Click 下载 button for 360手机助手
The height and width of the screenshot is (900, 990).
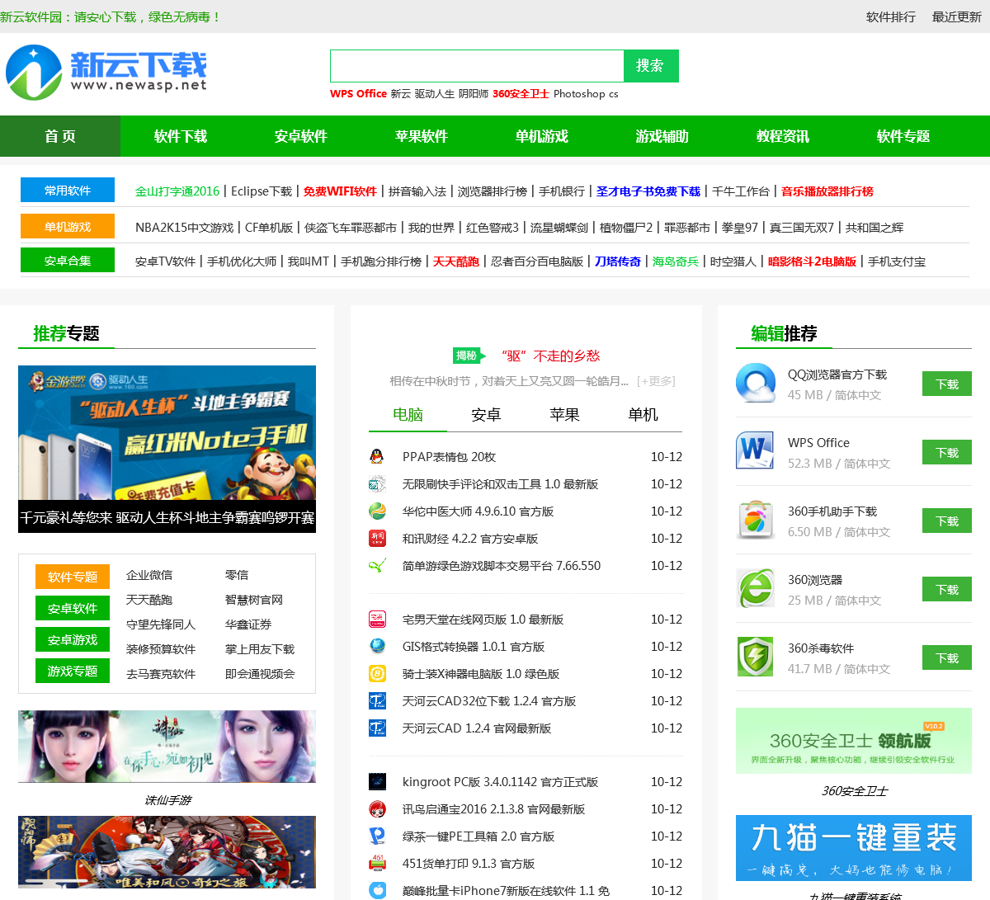(947, 521)
